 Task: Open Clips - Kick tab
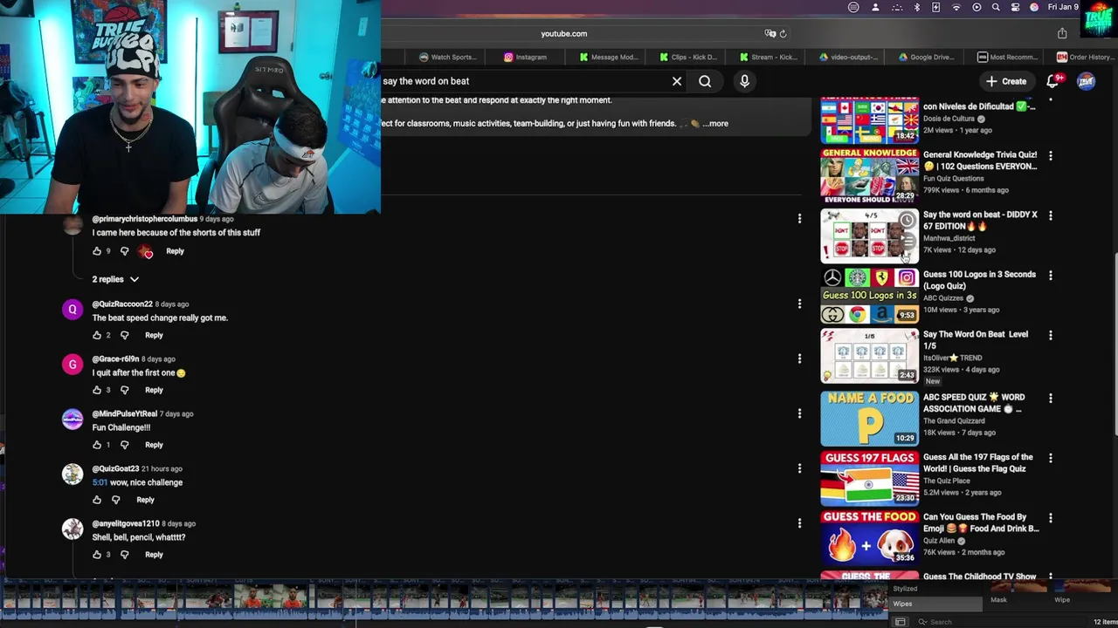pos(688,57)
